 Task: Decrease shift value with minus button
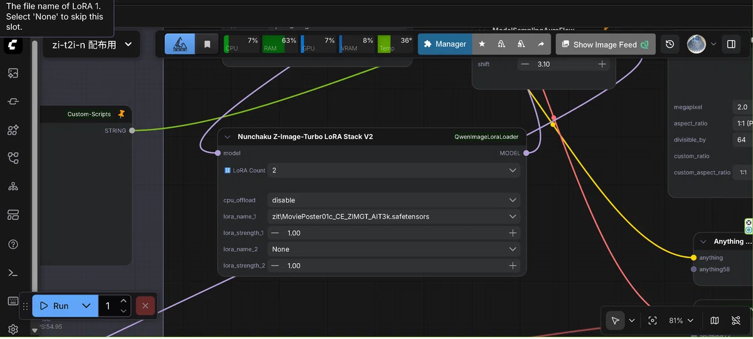click(525, 64)
